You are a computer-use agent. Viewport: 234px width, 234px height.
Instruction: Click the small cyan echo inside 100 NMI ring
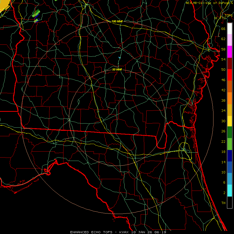pos(120,57)
